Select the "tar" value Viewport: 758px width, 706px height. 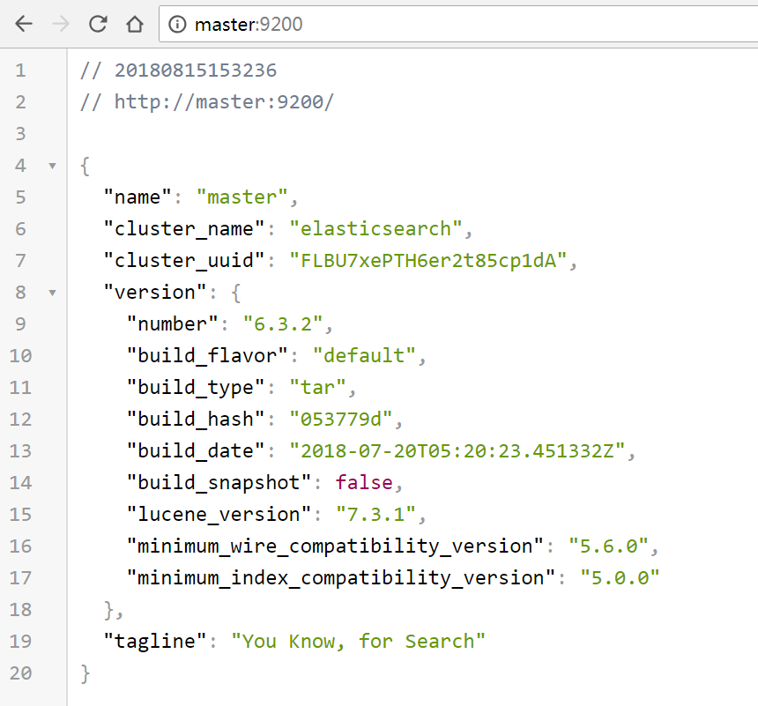[317, 388]
